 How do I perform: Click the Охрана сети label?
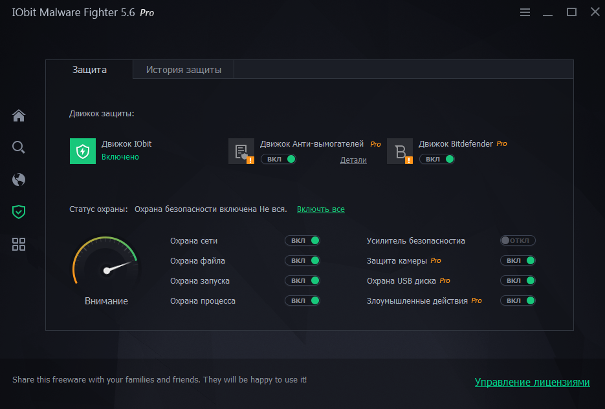tap(193, 241)
